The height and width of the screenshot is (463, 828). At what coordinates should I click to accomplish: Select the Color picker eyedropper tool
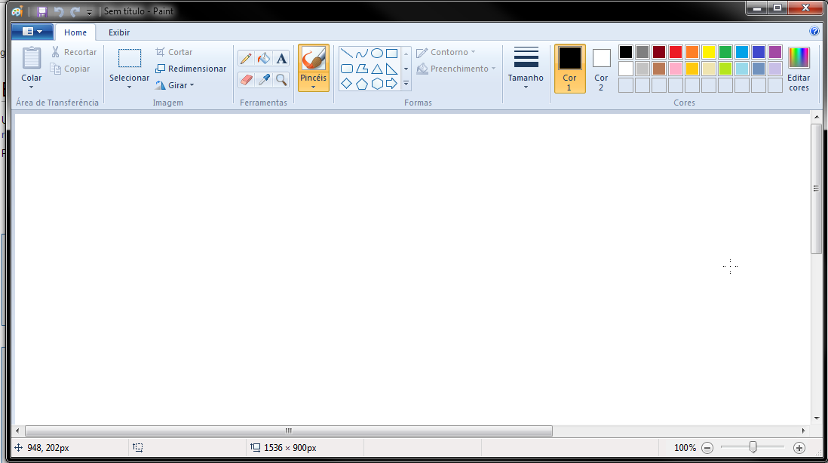[263, 80]
